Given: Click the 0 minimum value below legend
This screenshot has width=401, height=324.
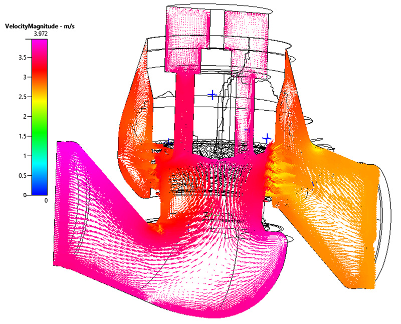Looking at the screenshot, I should [x=46, y=201].
